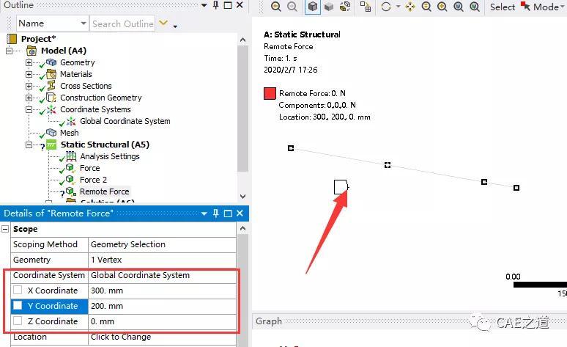Click the Viewports layout icon
This screenshot has height=347, width=567.
pos(366,7)
